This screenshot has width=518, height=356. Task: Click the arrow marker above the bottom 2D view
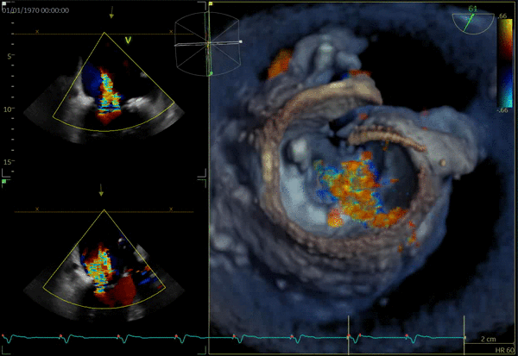coord(102,189)
